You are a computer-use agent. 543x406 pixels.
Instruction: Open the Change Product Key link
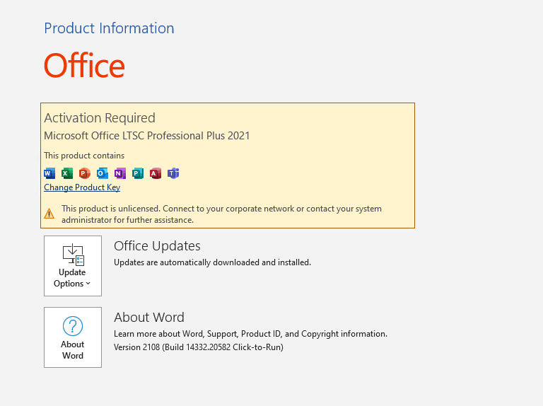click(x=82, y=187)
